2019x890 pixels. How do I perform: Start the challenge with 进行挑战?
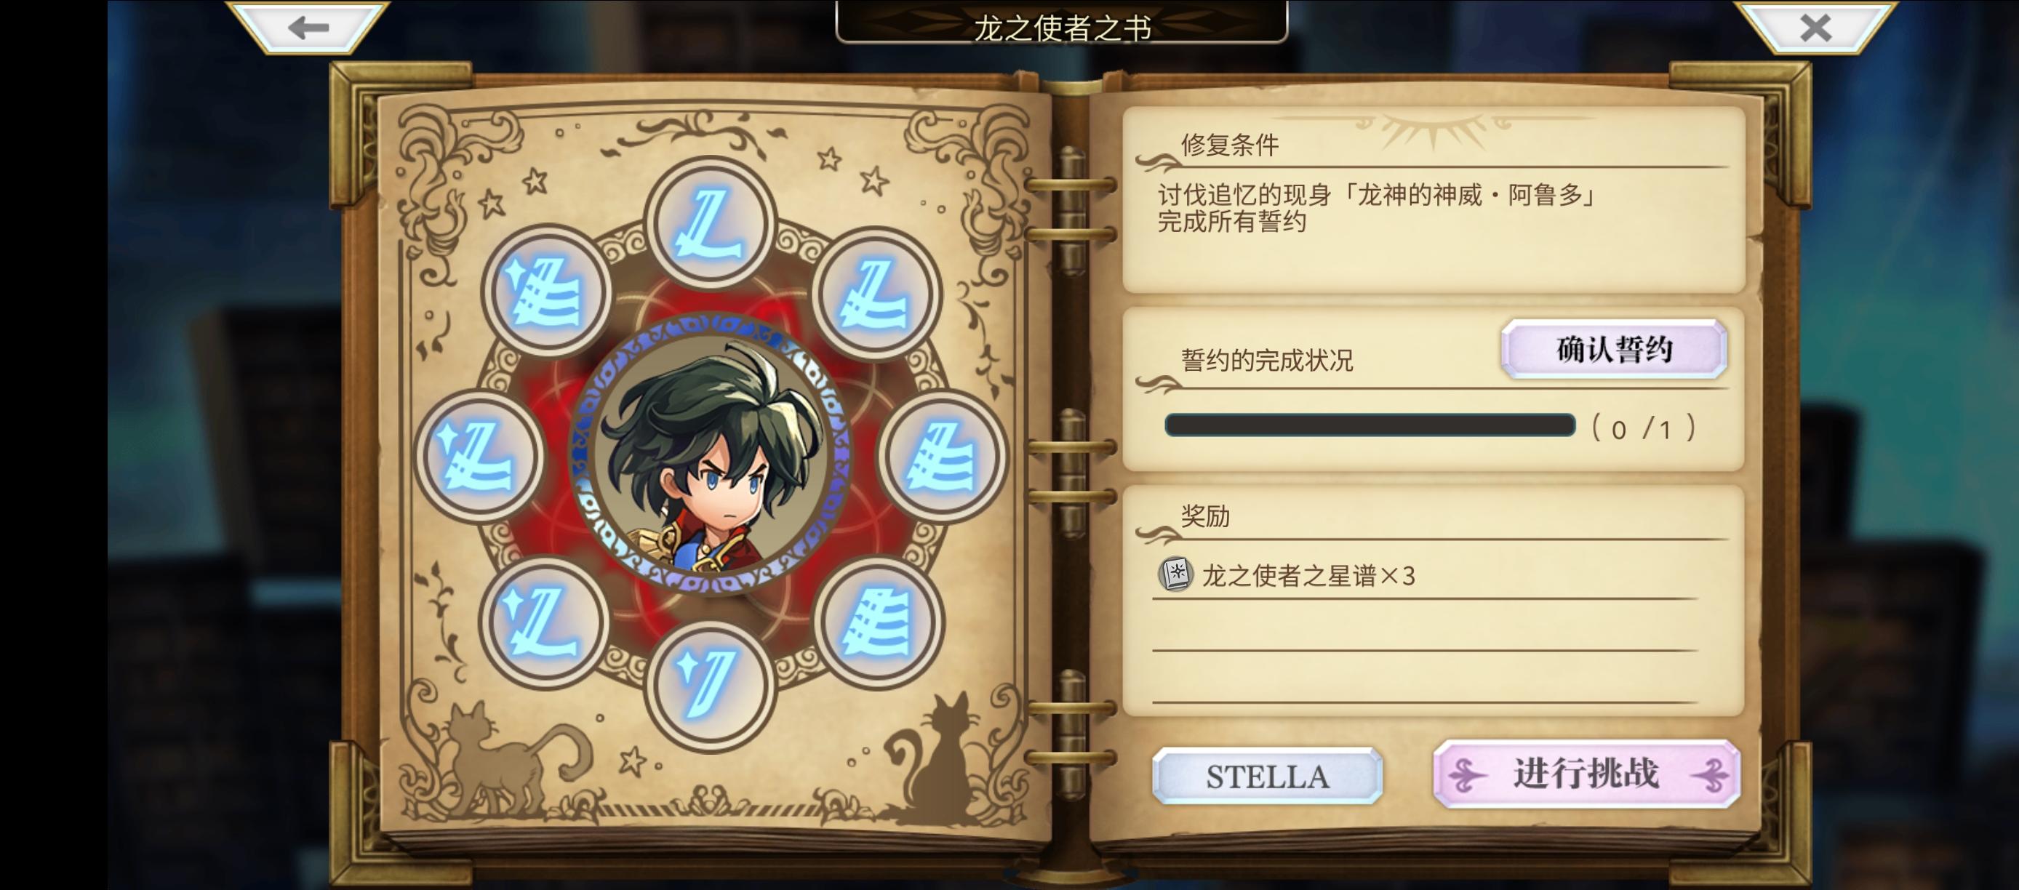1586,774
